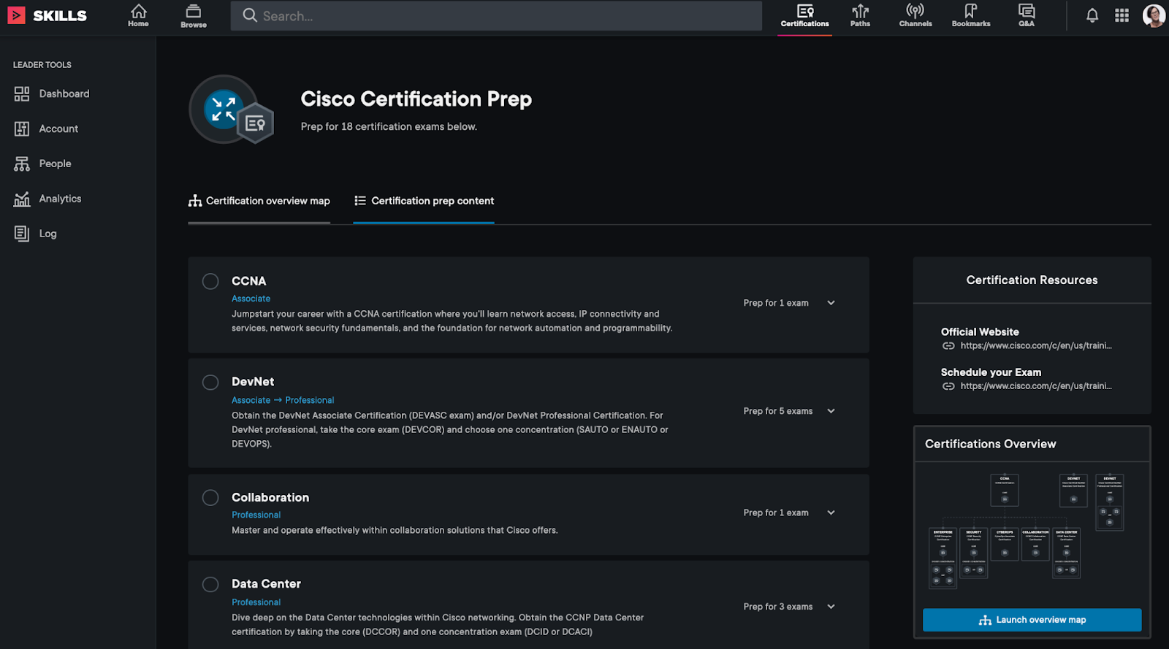Expand CCNA Prep for 1 exam chevron

[x=831, y=303]
